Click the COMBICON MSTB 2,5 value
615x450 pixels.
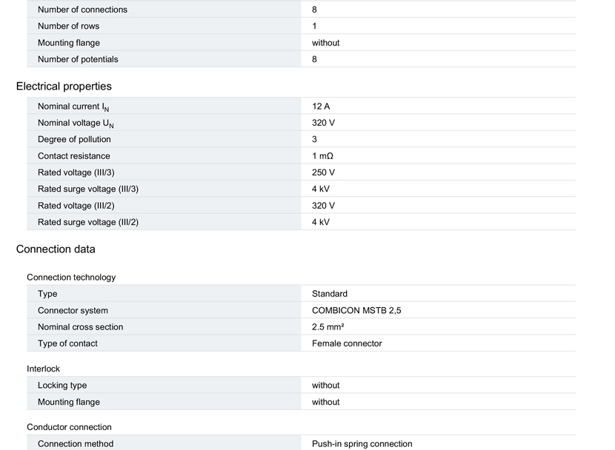coord(356,310)
